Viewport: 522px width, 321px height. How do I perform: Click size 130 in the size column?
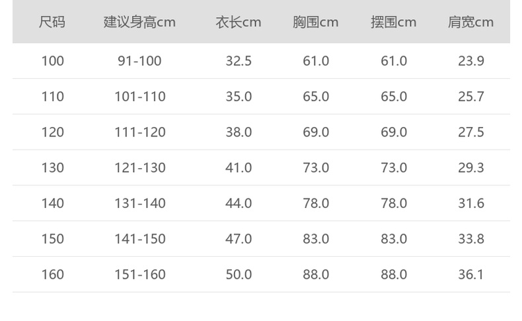point(52,167)
